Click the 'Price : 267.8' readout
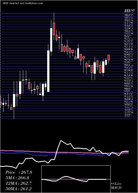 click(19, 172)
